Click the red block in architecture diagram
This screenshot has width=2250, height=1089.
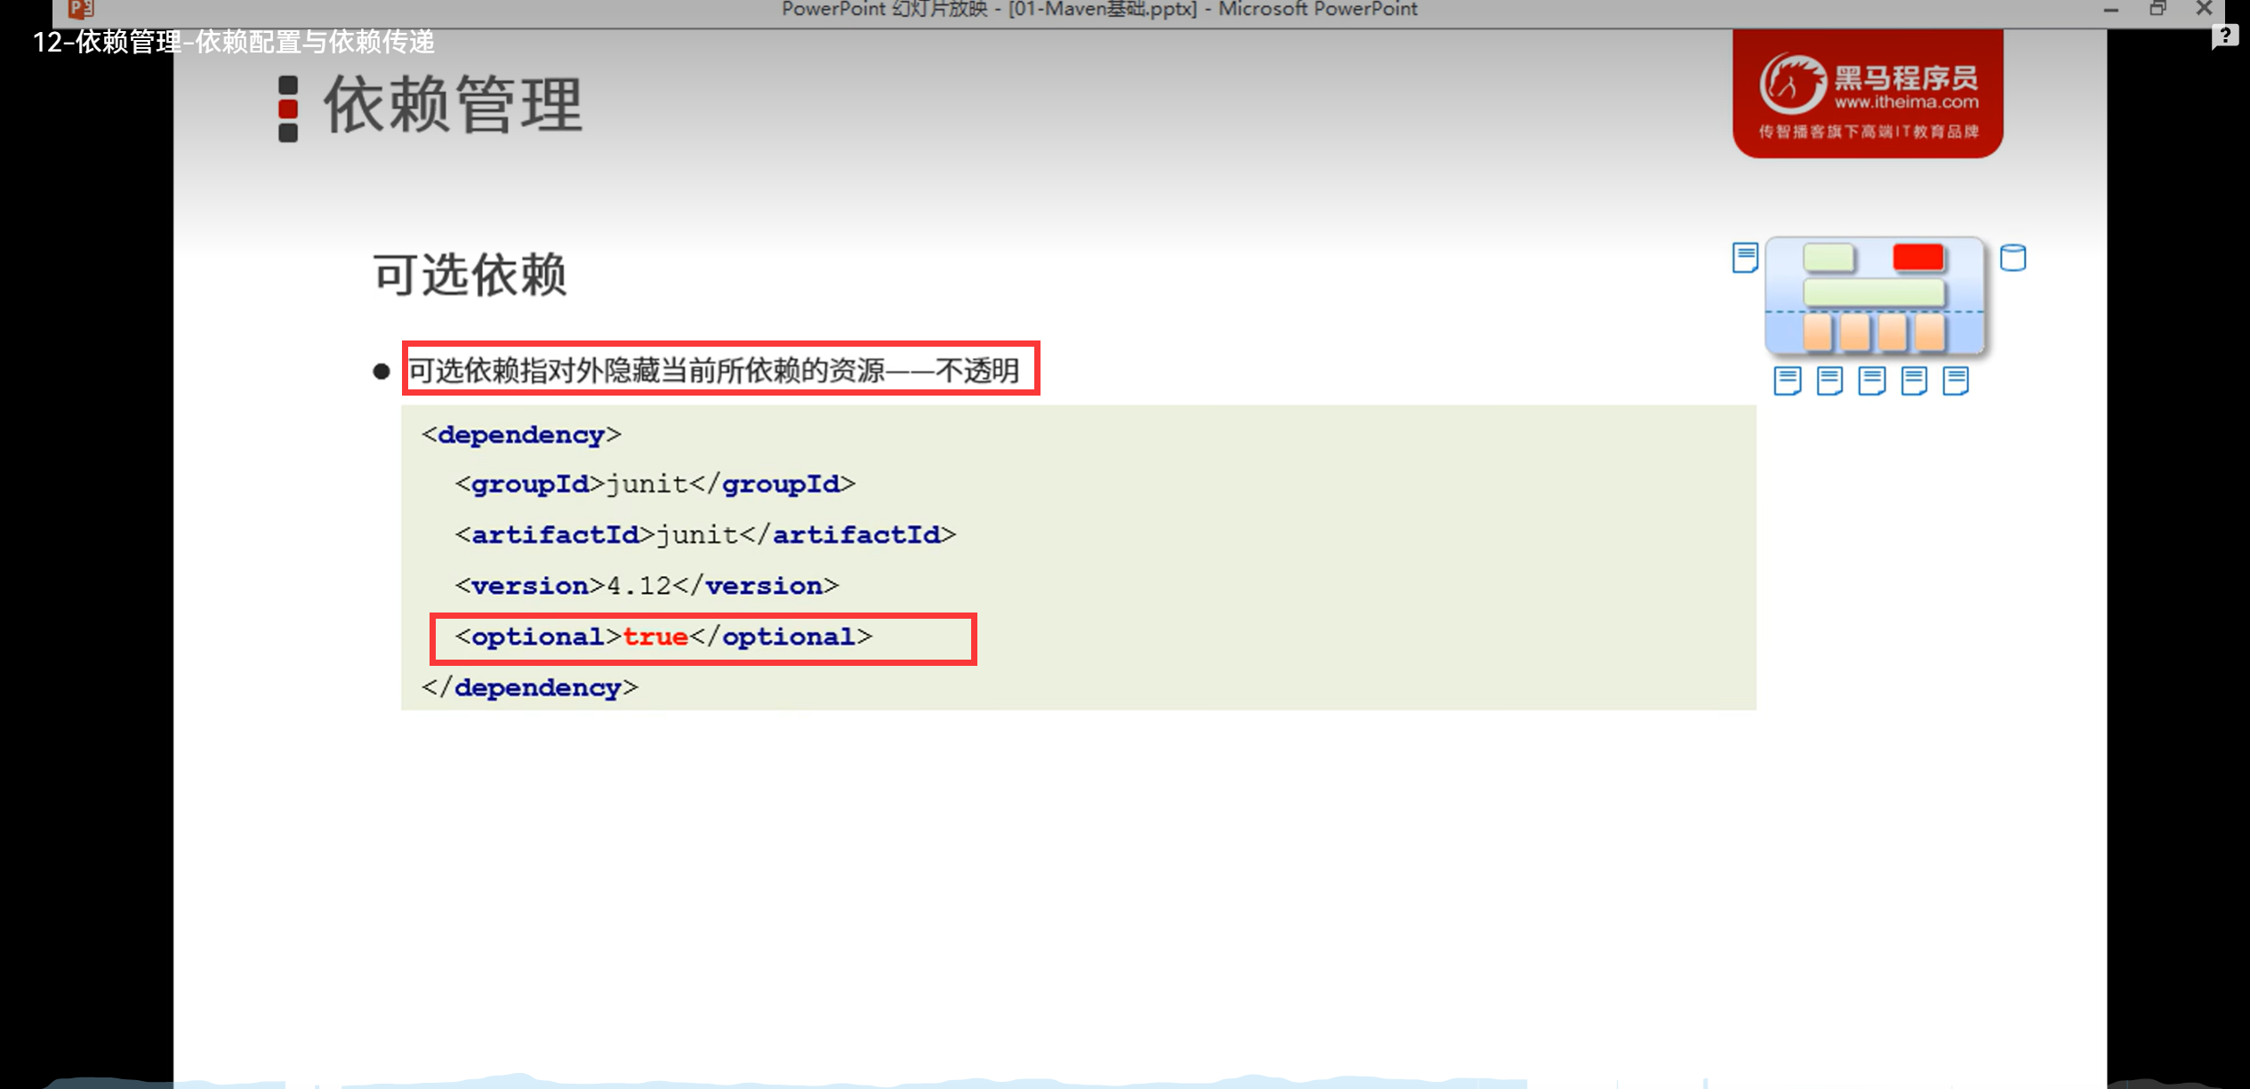1917,258
